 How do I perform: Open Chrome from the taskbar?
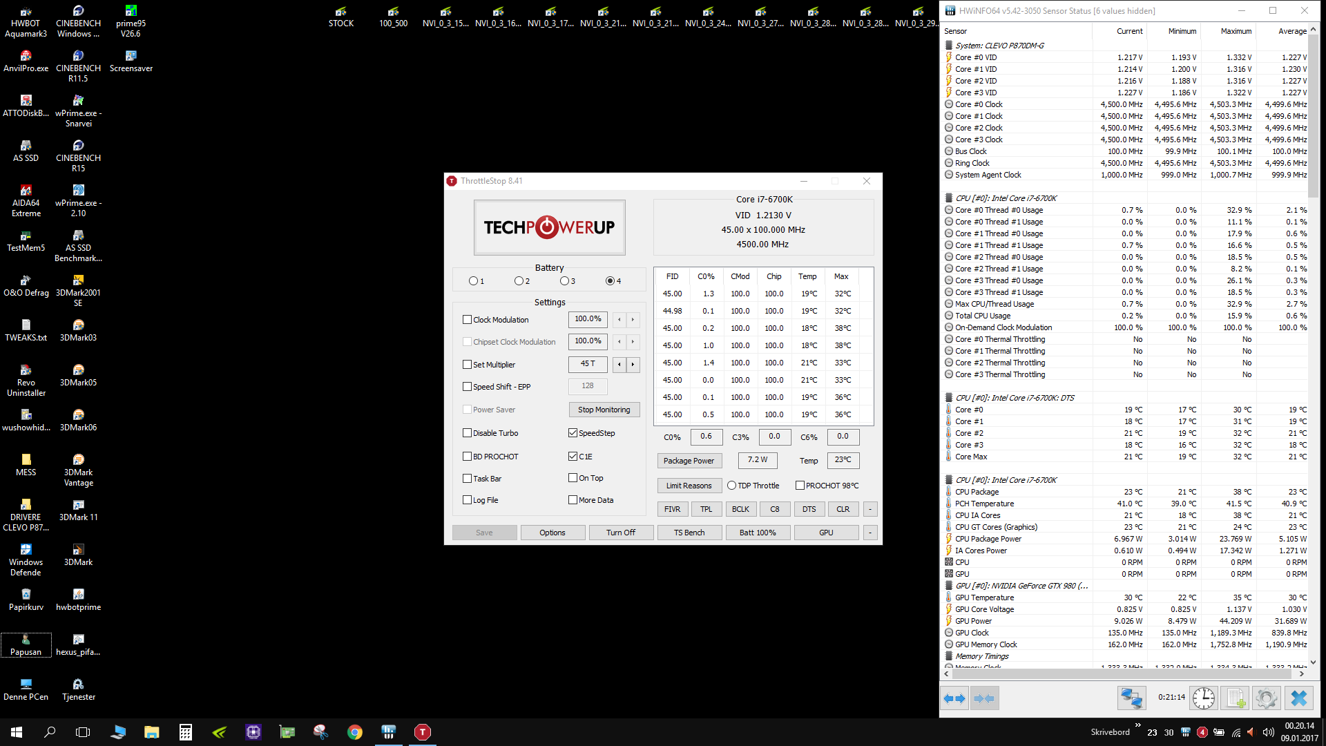(355, 732)
